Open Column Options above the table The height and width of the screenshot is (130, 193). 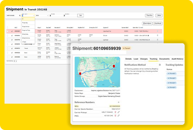tap(147, 23)
